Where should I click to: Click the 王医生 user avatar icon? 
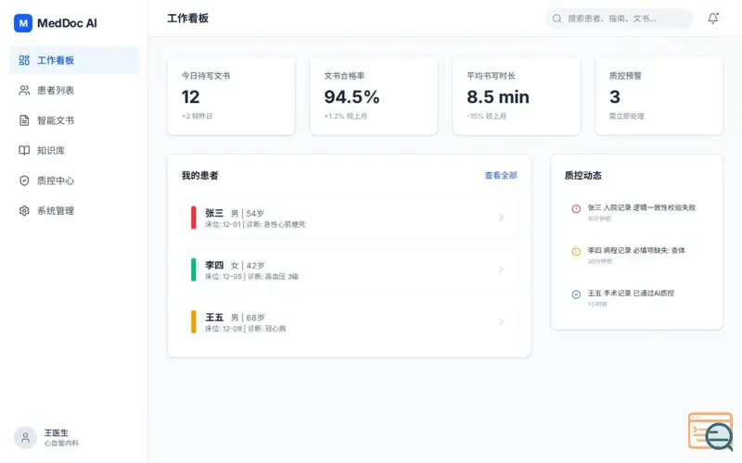point(26,437)
